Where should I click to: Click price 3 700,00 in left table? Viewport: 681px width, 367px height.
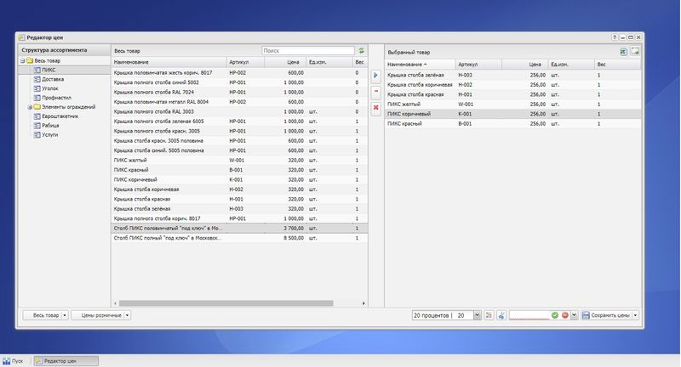point(294,229)
